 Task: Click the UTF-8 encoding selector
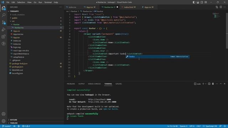(192, 126)
